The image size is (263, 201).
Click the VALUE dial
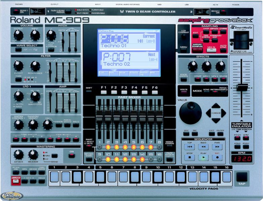point(190,113)
